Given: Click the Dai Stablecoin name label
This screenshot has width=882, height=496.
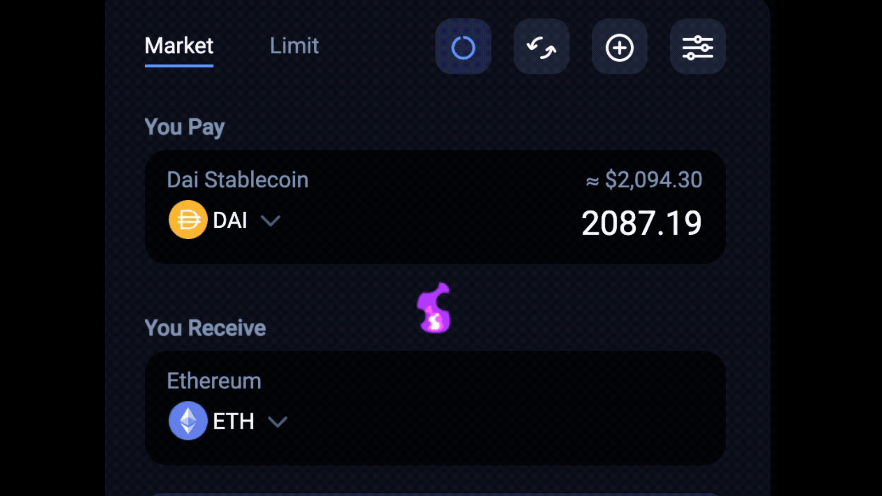Looking at the screenshot, I should 237,180.
